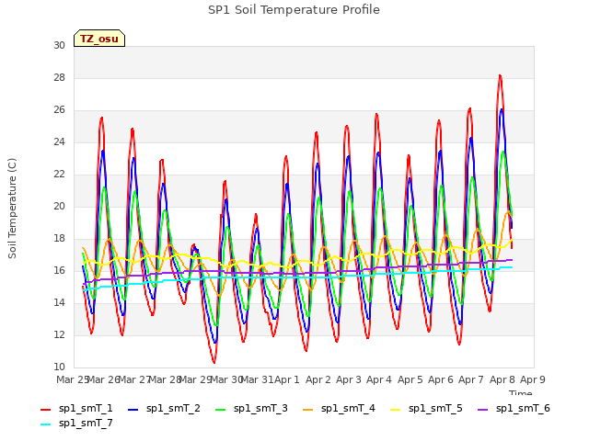Image resolution: width=589 pixels, height=441 pixels.
Task: Click the Mar 29 date tick label
Action: coord(196,379)
